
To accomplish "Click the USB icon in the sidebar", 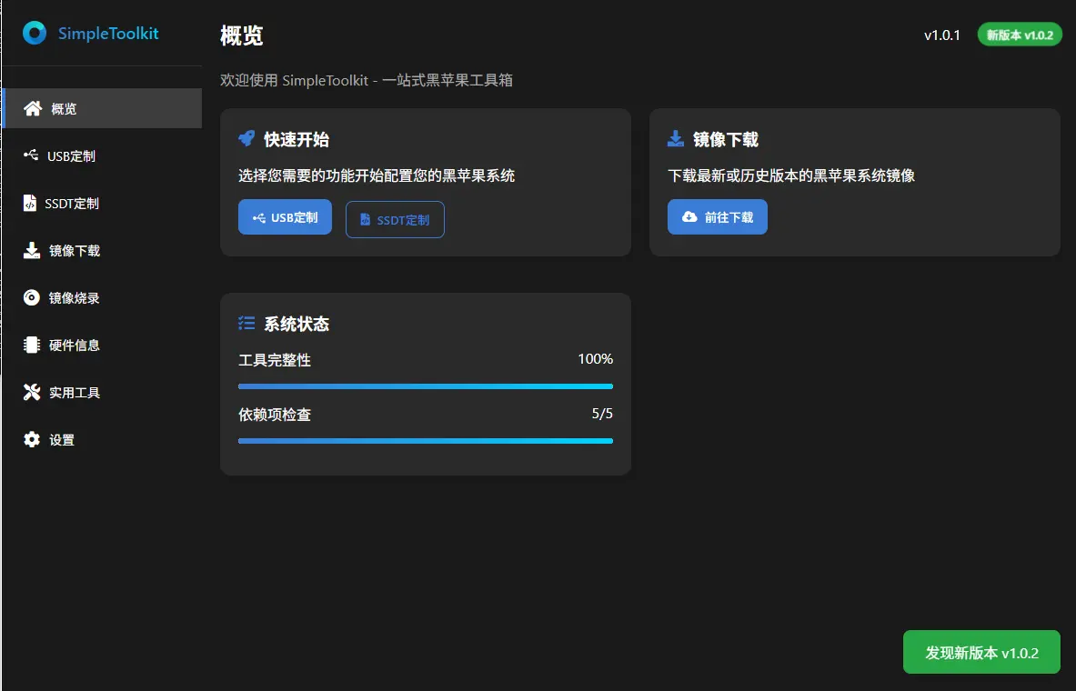I will pos(31,155).
